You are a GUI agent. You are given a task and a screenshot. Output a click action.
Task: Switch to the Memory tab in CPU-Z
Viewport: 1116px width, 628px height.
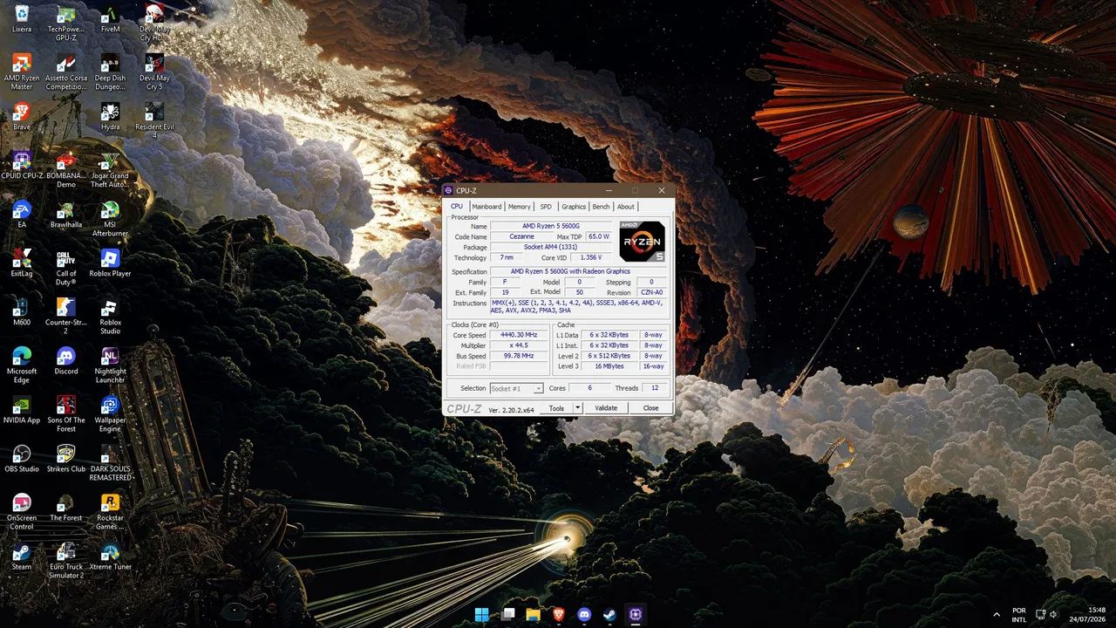(x=520, y=207)
